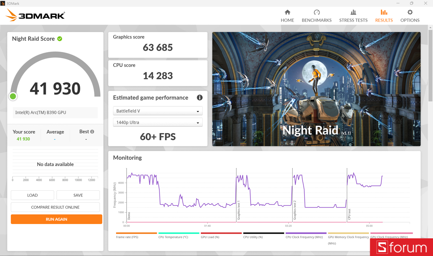The image size is (433, 256).
Task: Open the Options tab
Action: click(410, 16)
